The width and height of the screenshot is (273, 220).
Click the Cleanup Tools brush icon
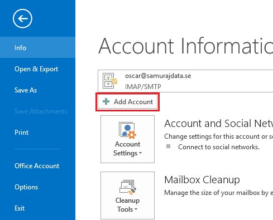tap(128, 188)
